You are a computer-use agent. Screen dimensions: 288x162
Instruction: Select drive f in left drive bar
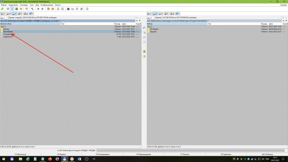pyautogui.click(x=20, y=14)
